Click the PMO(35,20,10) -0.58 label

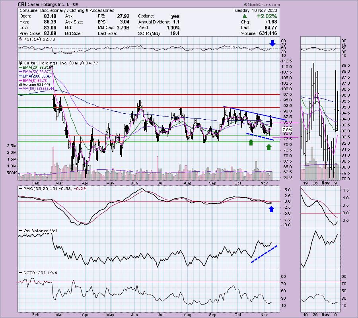tap(47, 189)
